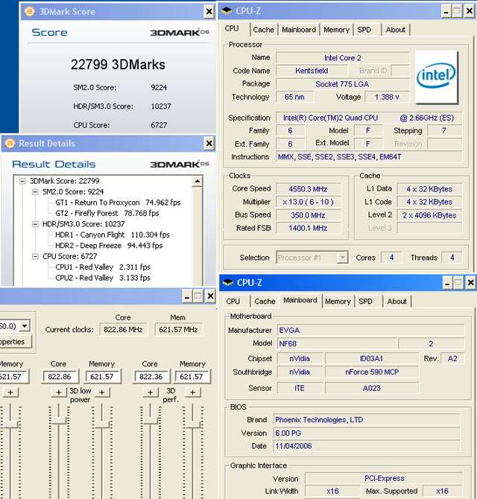The width and height of the screenshot is (477, 499).
Task: Click the 3D perf. Memory slider handle
Action: point(192,425)
